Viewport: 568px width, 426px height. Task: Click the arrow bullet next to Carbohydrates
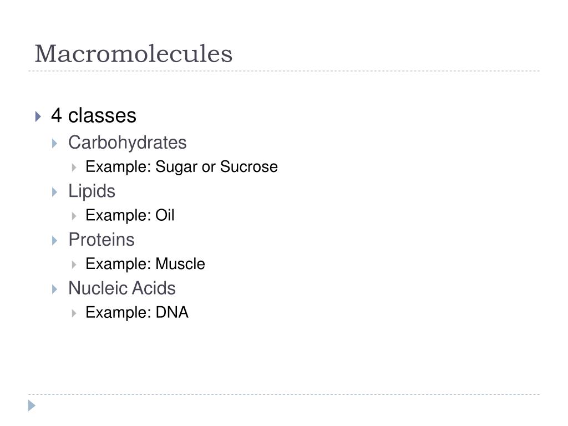tap(55, 144)
